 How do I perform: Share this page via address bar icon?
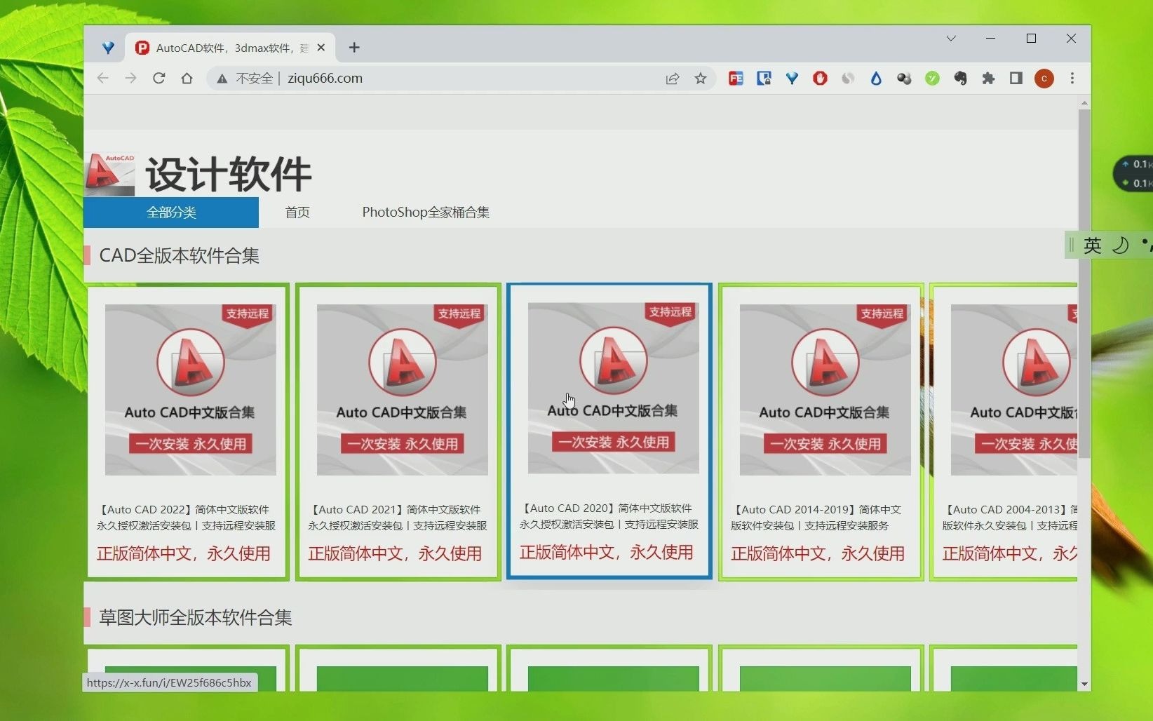click(x=673, y=79)
